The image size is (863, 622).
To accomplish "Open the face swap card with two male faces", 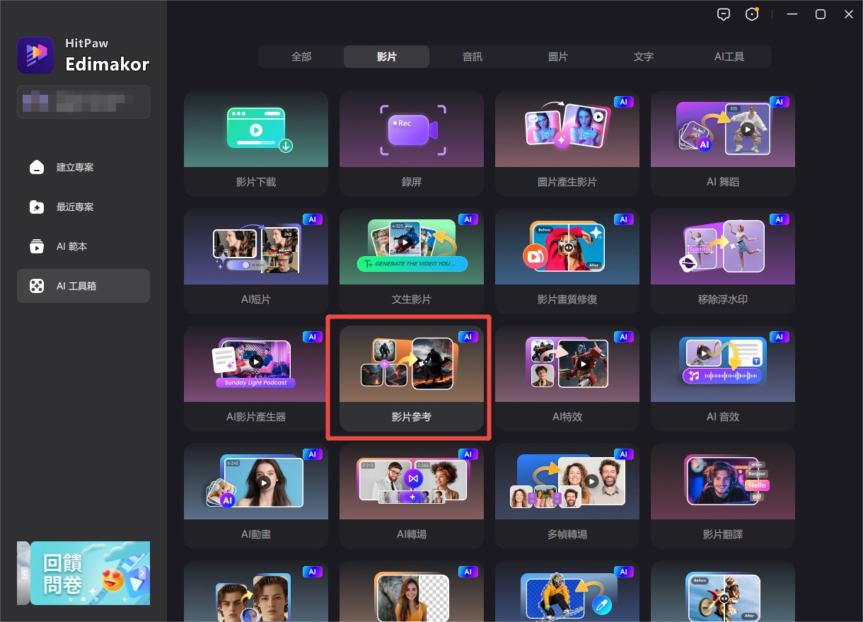I will [256, 592].
